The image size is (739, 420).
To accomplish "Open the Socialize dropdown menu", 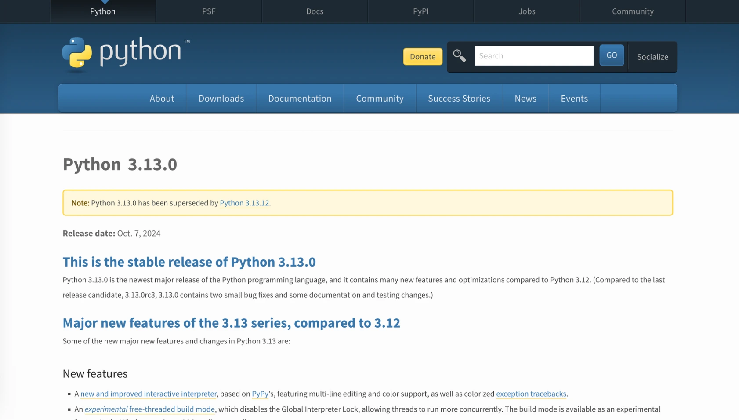I will [x=652, y=57].
